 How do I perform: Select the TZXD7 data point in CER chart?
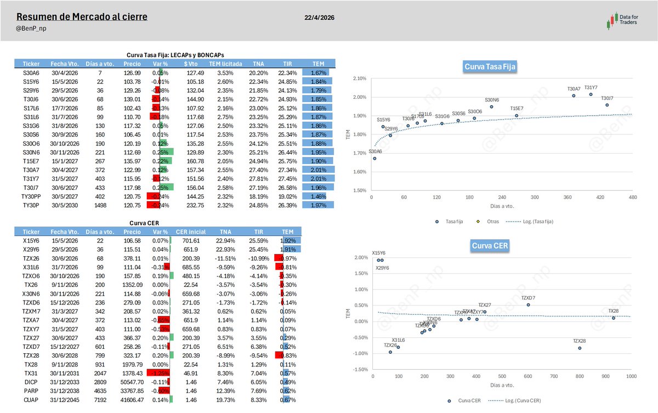pyautogui.click(x=528, y=305)
